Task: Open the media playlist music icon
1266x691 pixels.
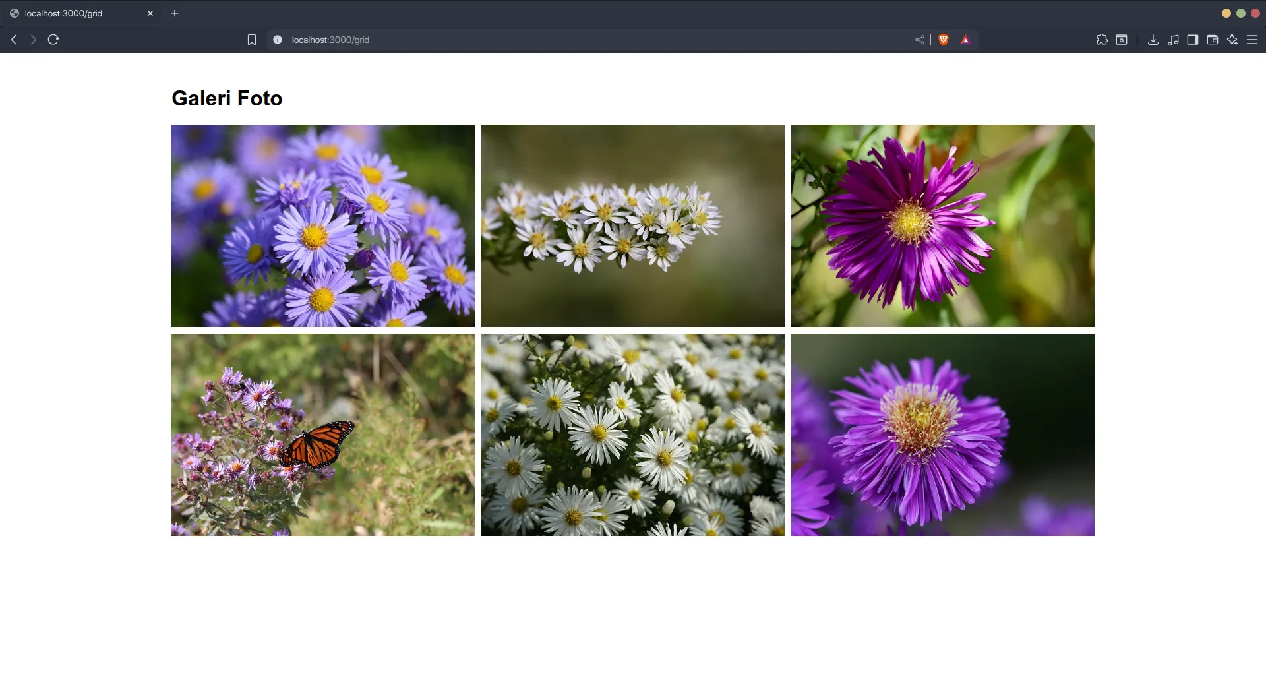Action: 1173,40
